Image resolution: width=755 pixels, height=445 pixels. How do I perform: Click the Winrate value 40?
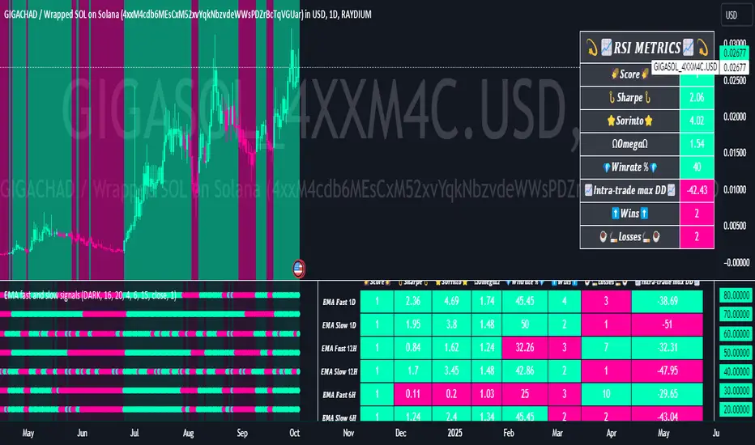click(697, 167)
